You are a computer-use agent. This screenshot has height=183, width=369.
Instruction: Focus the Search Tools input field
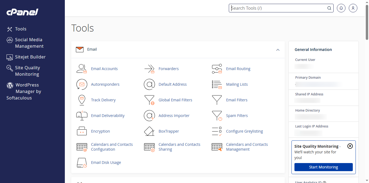click(278, 8)
